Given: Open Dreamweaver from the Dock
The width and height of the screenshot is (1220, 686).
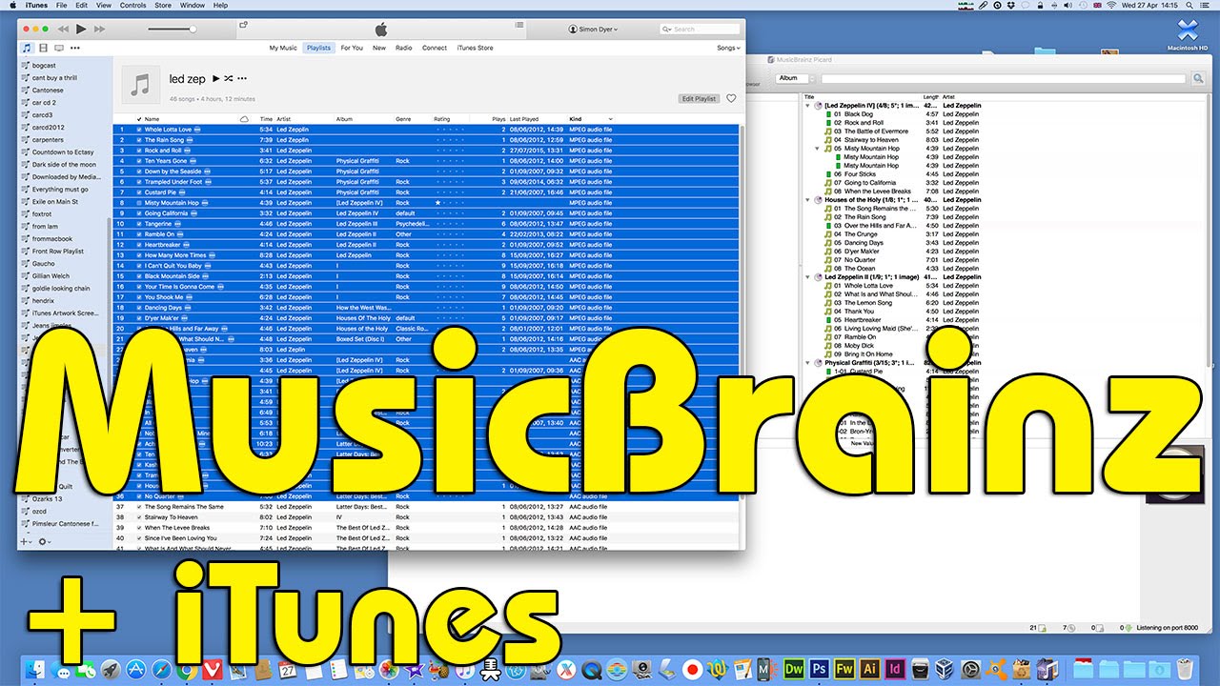Looking at the screenshot, I should coord(794,669).
